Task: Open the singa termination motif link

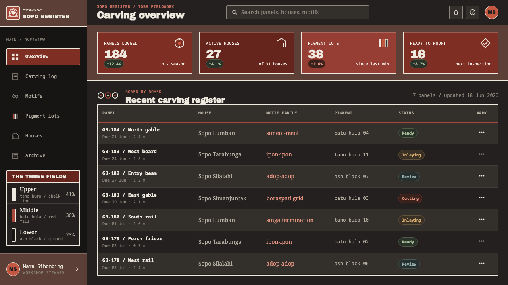Action: coord(290,220)
